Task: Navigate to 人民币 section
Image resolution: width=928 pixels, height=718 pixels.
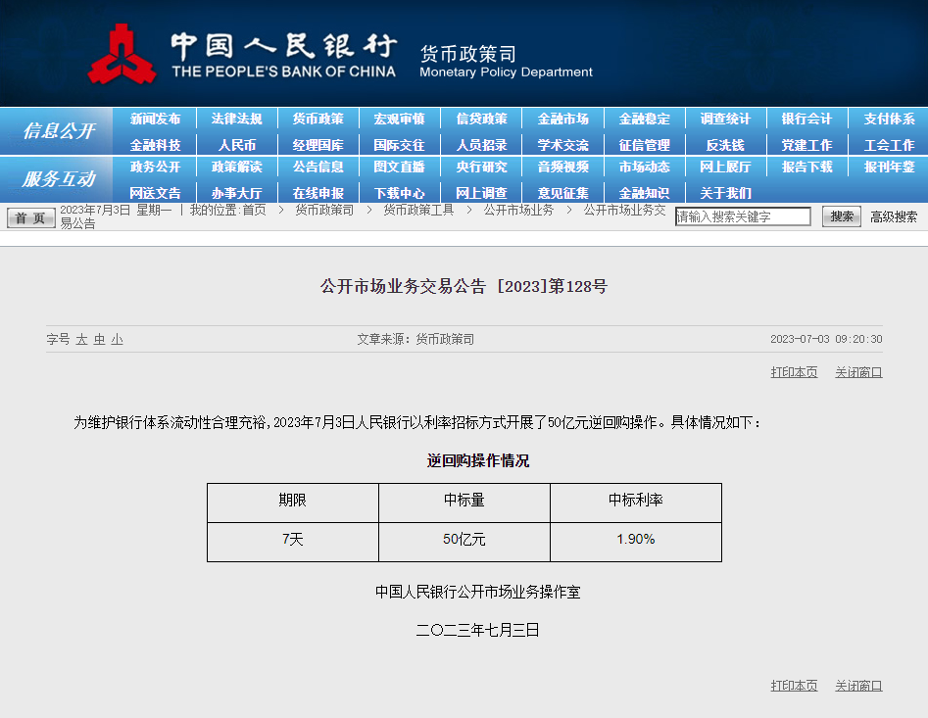Action: [x=236, y=145]
